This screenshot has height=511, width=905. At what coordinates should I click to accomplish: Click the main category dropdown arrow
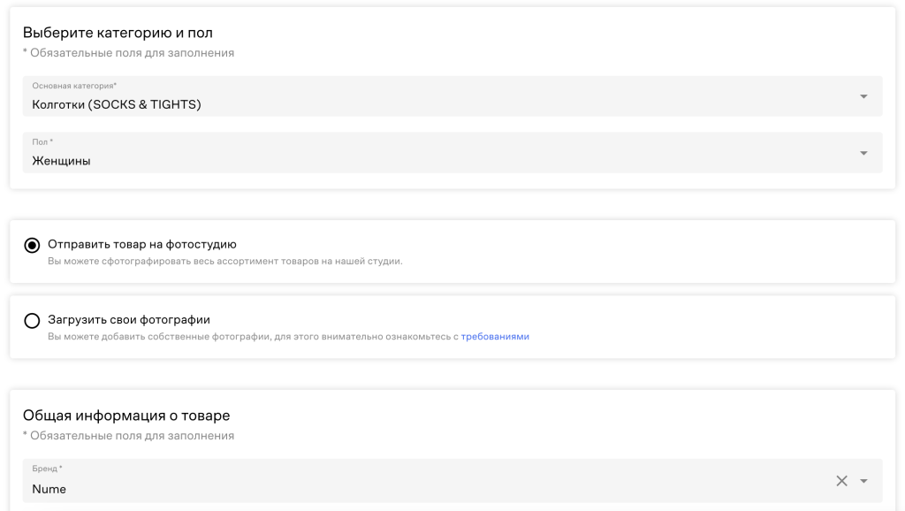click(863, 96)
